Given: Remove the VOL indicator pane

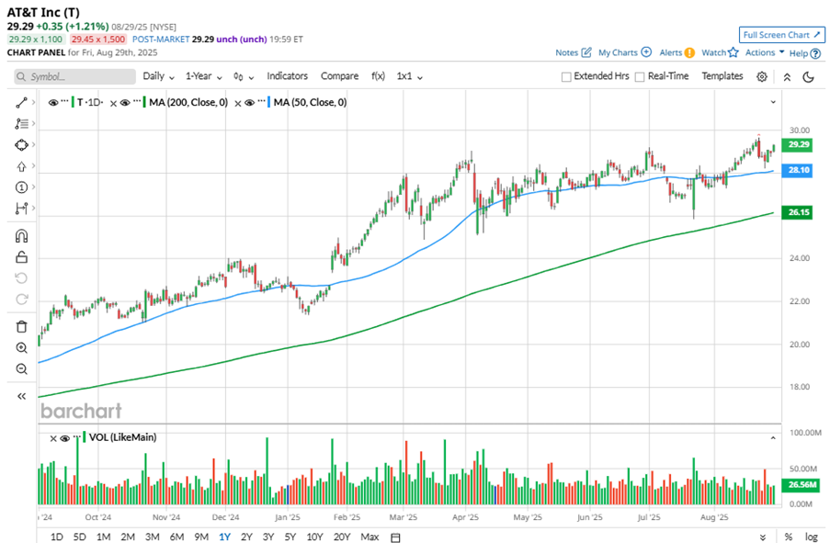Looking at the screenshot, I should 53,438.
